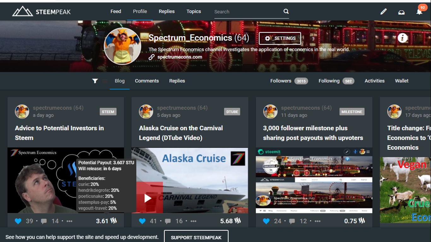This screenshot has height=242, width=431.
Task: Click the link icon beside spectrumecons.com
Action: coord(151,57)
